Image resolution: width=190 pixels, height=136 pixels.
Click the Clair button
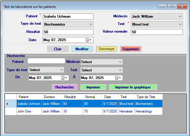point(58,49)
